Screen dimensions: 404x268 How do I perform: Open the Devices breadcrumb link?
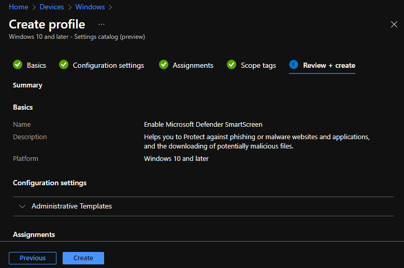(52, 7)
